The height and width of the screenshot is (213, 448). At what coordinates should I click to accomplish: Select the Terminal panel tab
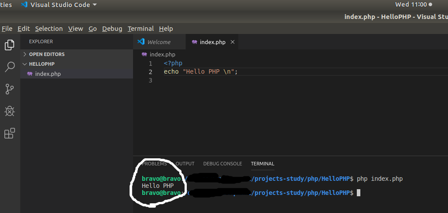click(x=263, y=164)
